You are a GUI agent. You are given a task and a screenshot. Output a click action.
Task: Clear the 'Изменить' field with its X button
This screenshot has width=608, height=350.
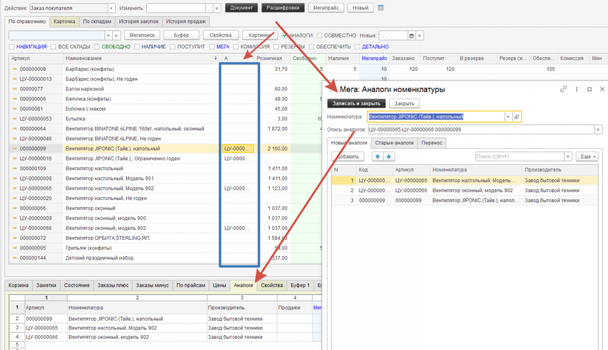[x=217, y=8]
